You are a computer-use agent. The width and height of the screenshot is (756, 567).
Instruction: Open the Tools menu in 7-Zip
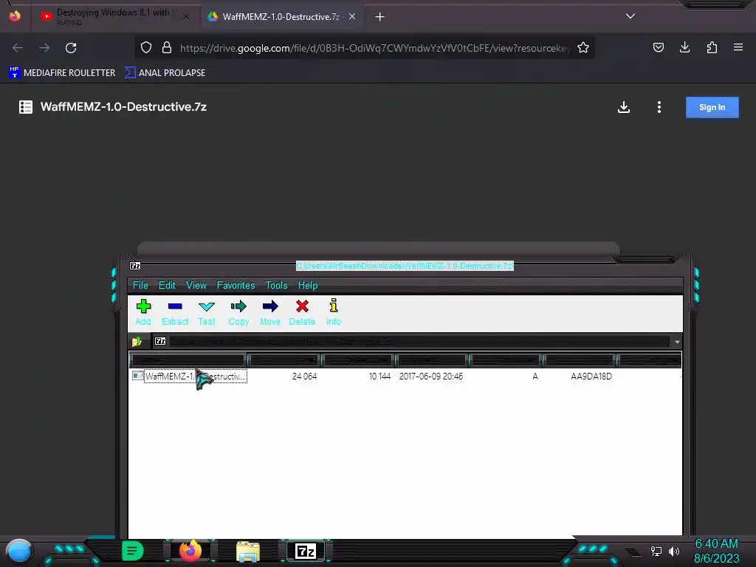(276, 286)
